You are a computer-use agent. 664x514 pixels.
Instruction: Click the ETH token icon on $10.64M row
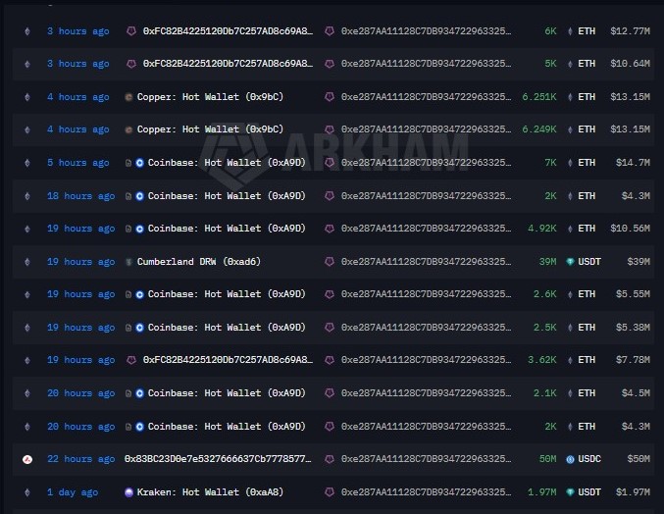pyautogui.click(x=570, y=64)
